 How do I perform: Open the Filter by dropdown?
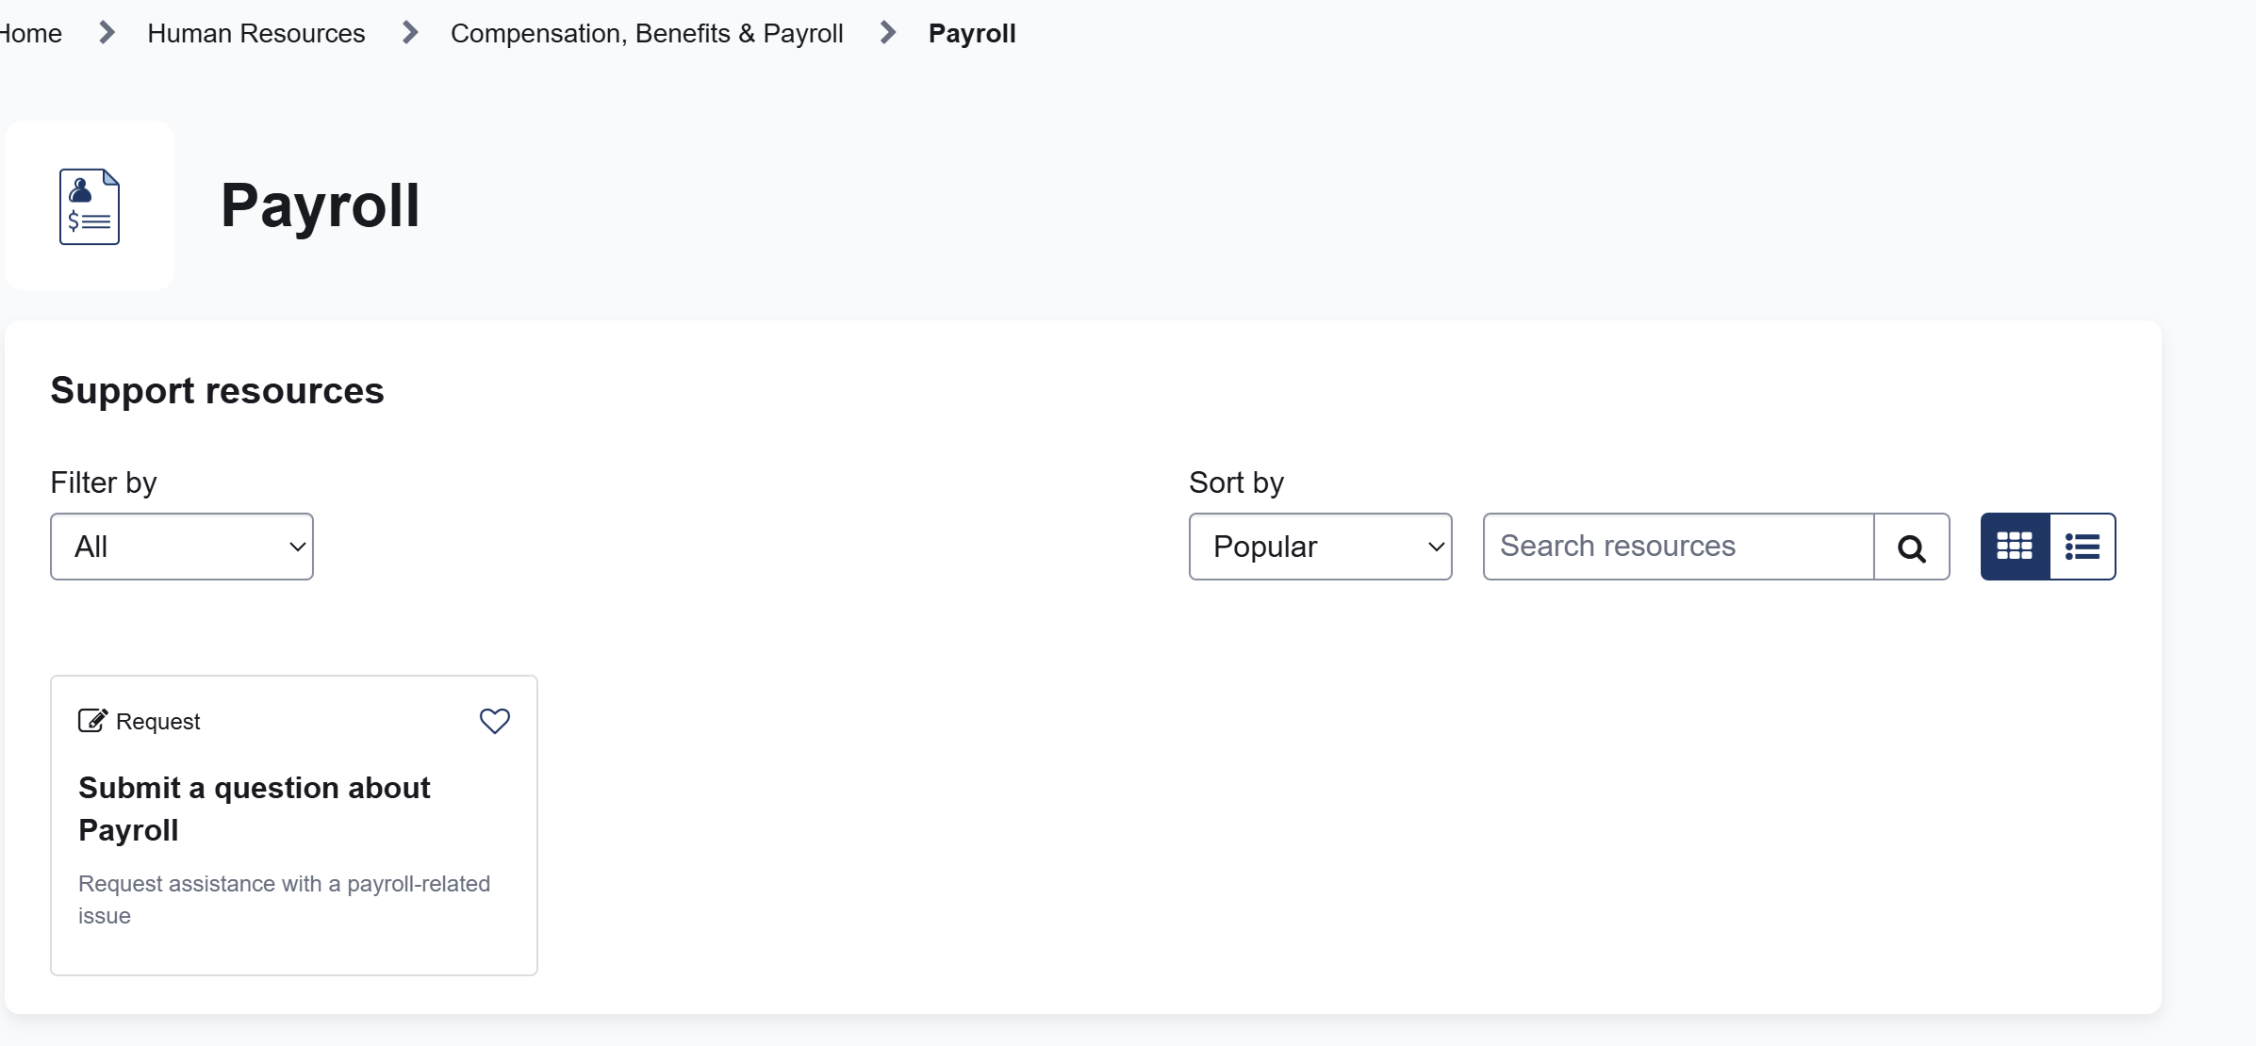click(x=182, y=547)
